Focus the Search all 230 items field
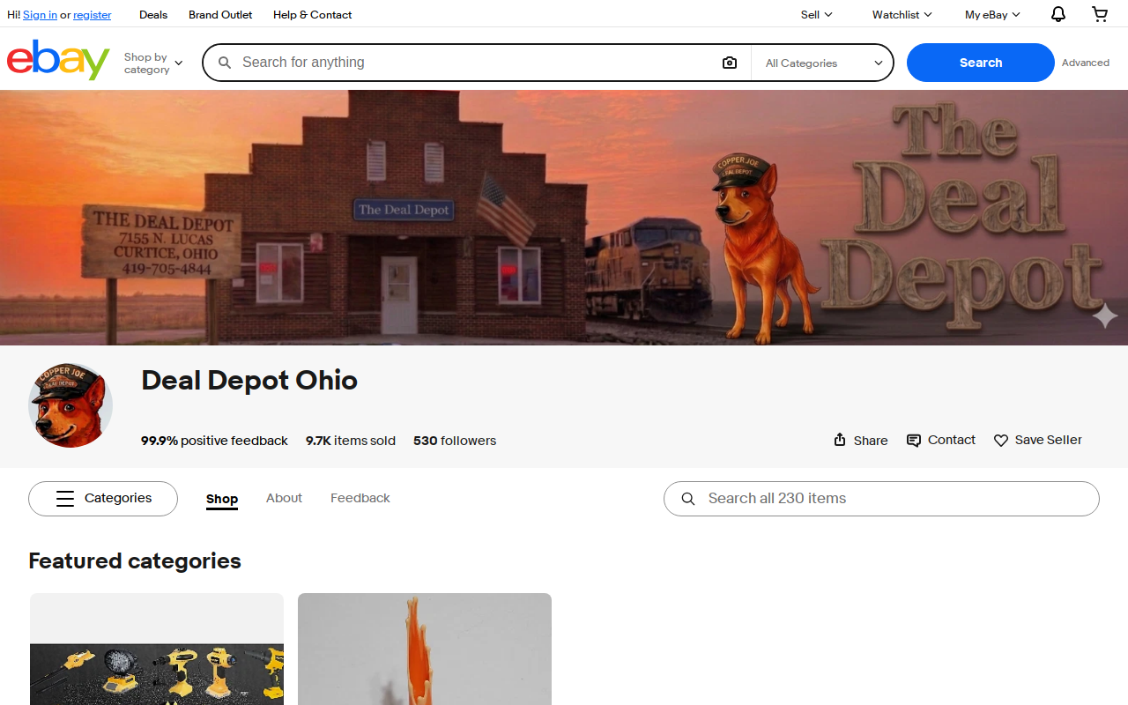The height and width of the screenshot is (705, 1128). coord(881,499)
